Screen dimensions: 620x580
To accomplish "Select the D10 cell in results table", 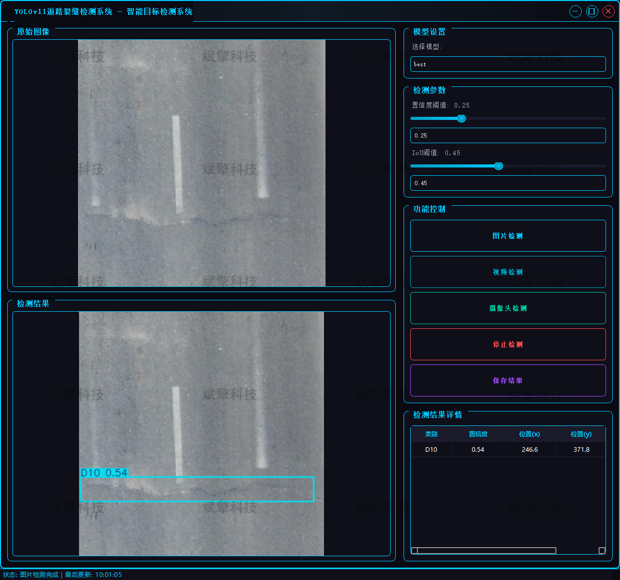I will 431,450.
